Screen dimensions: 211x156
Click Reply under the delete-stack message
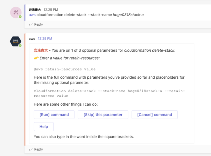tap(39, 25)
